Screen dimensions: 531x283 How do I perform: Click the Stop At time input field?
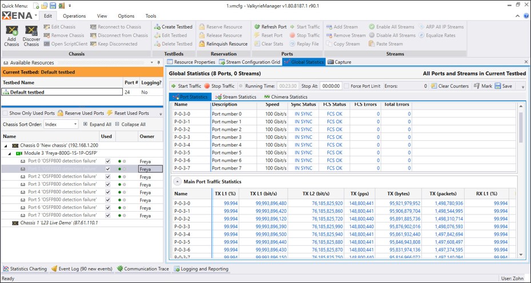331,86
